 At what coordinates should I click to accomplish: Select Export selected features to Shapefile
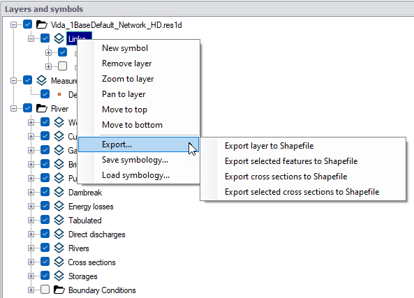[x=303, y=161]
